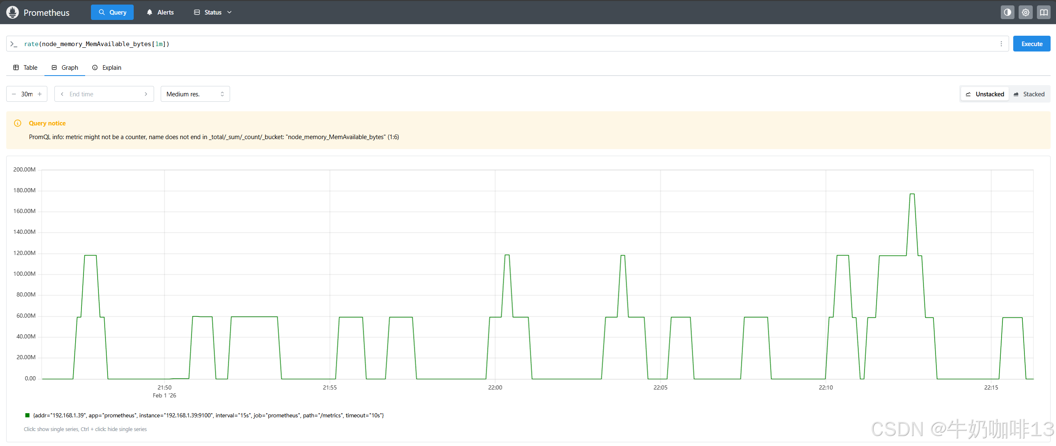
Task: Toggle the light/dark theme icon
Action: [x=1007, y=12]
